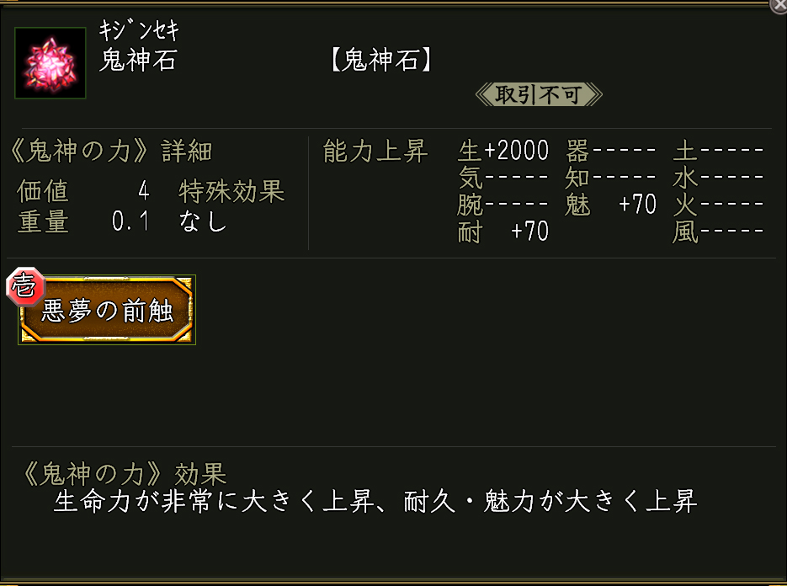The image size is (787, 586).
Task: Click the キジンセキ furigana reading
Action: [x=140, y=32]
